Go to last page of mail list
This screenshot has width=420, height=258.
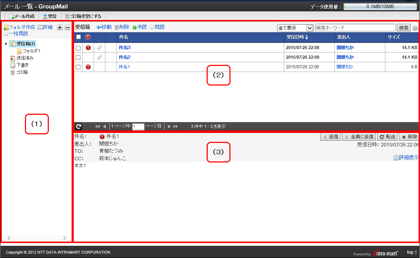point(176,127)
